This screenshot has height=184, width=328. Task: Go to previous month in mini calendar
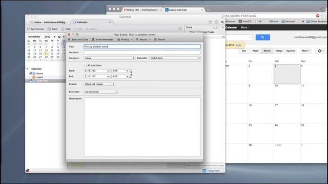pos(55,37)
